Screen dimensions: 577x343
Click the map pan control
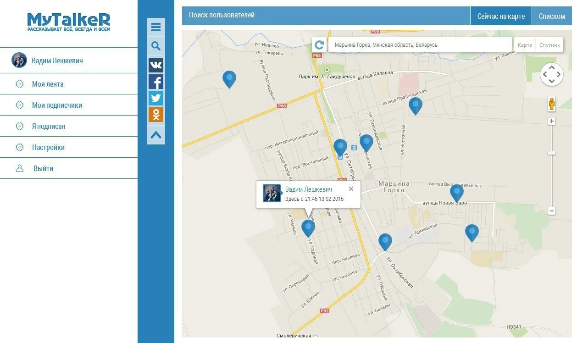tap(552, 74)
